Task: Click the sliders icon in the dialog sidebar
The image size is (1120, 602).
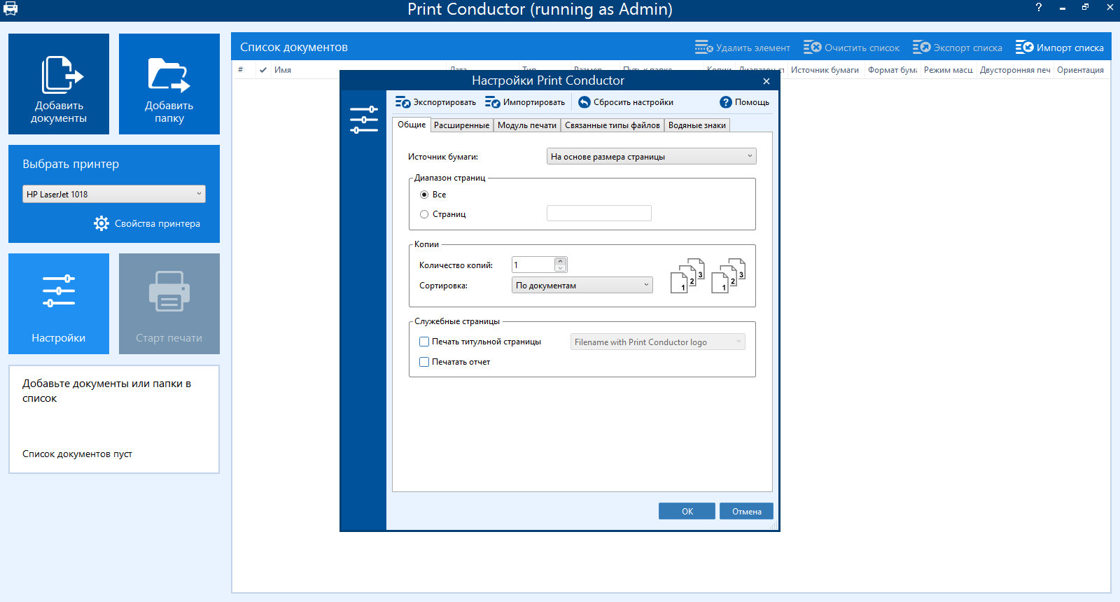Action: point(363,120)
